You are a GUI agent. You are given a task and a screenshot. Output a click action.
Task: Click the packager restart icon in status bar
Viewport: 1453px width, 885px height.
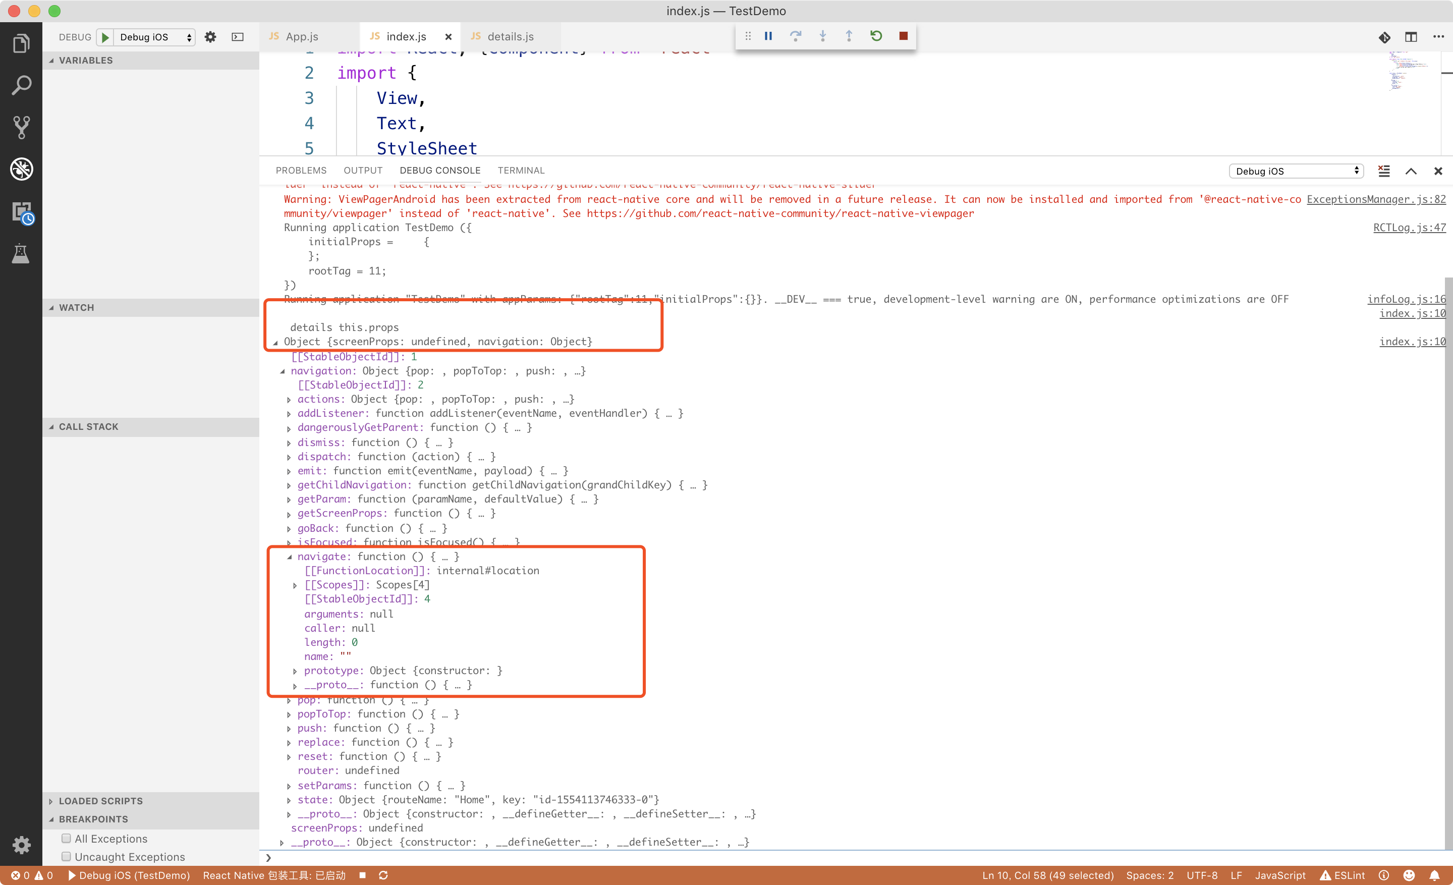click(x=383, y=875)
